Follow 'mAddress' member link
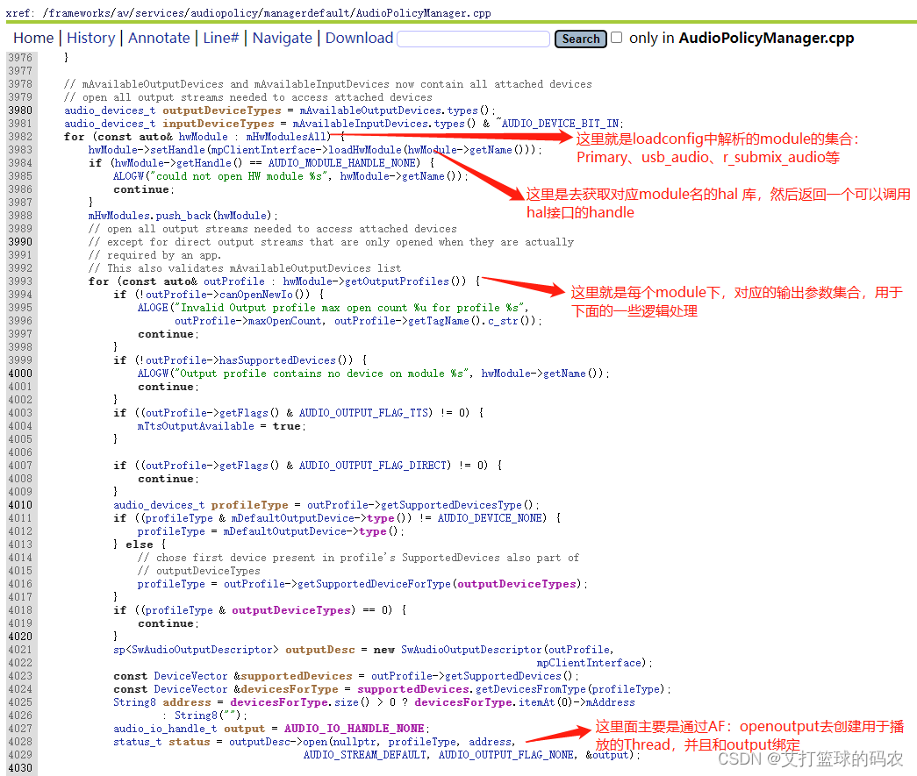The height and width of the screenshot is (776, 917). 611,701
